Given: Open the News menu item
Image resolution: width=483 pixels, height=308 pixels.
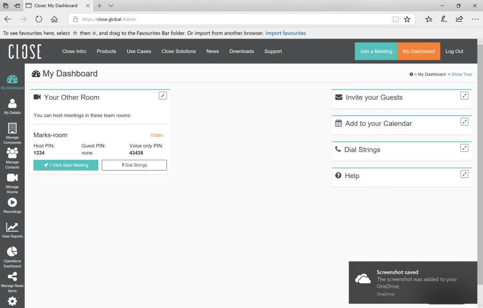Looking at the screenshot, I should pos(212,51).
